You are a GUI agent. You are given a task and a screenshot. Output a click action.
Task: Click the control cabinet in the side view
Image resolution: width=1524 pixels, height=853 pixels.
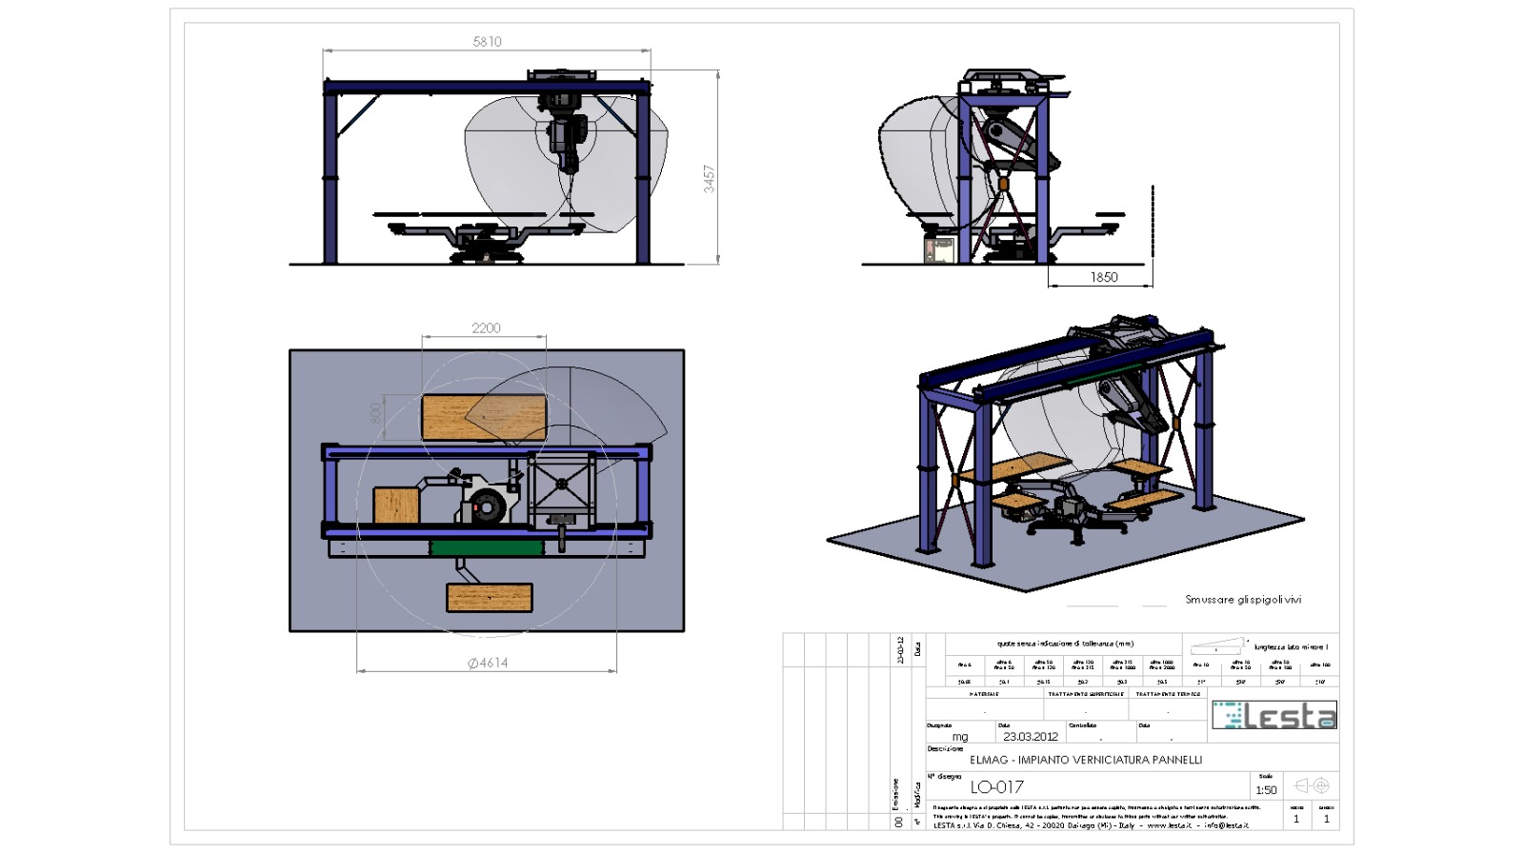click(x=939, y=249)
